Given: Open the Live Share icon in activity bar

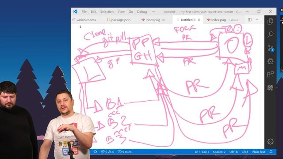Looking at the screenshot, I should tap(270, 88).
